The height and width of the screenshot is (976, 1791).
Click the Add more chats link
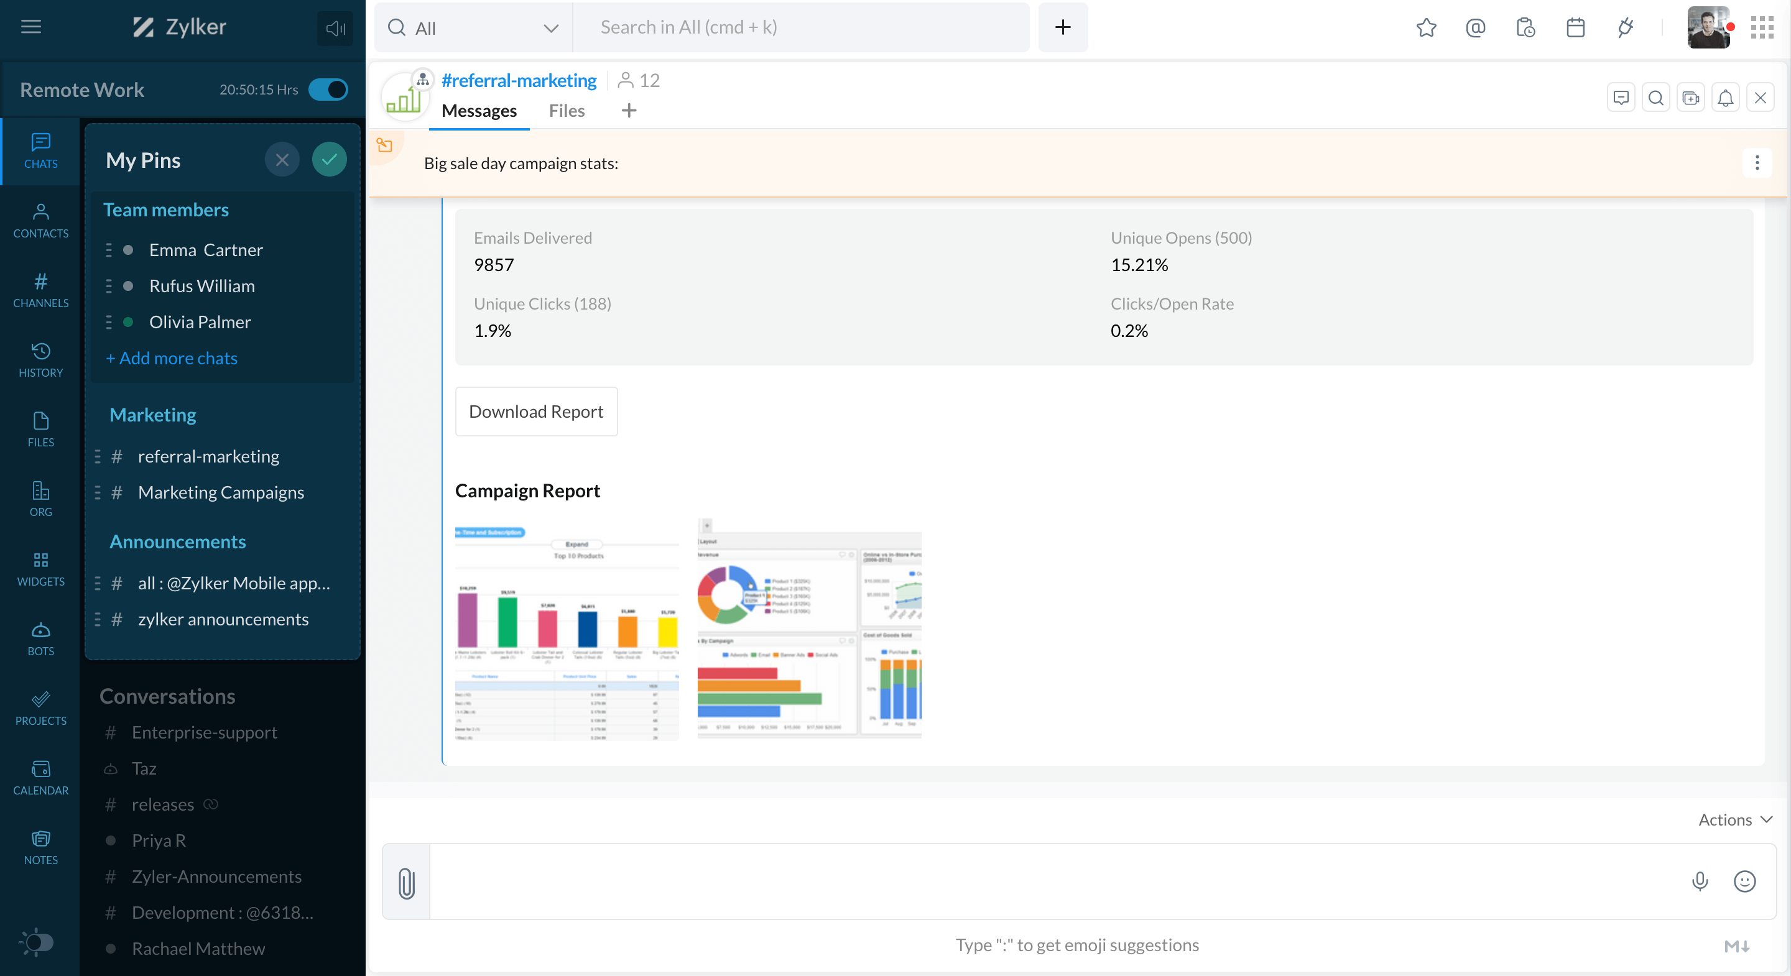pos(171,358)
